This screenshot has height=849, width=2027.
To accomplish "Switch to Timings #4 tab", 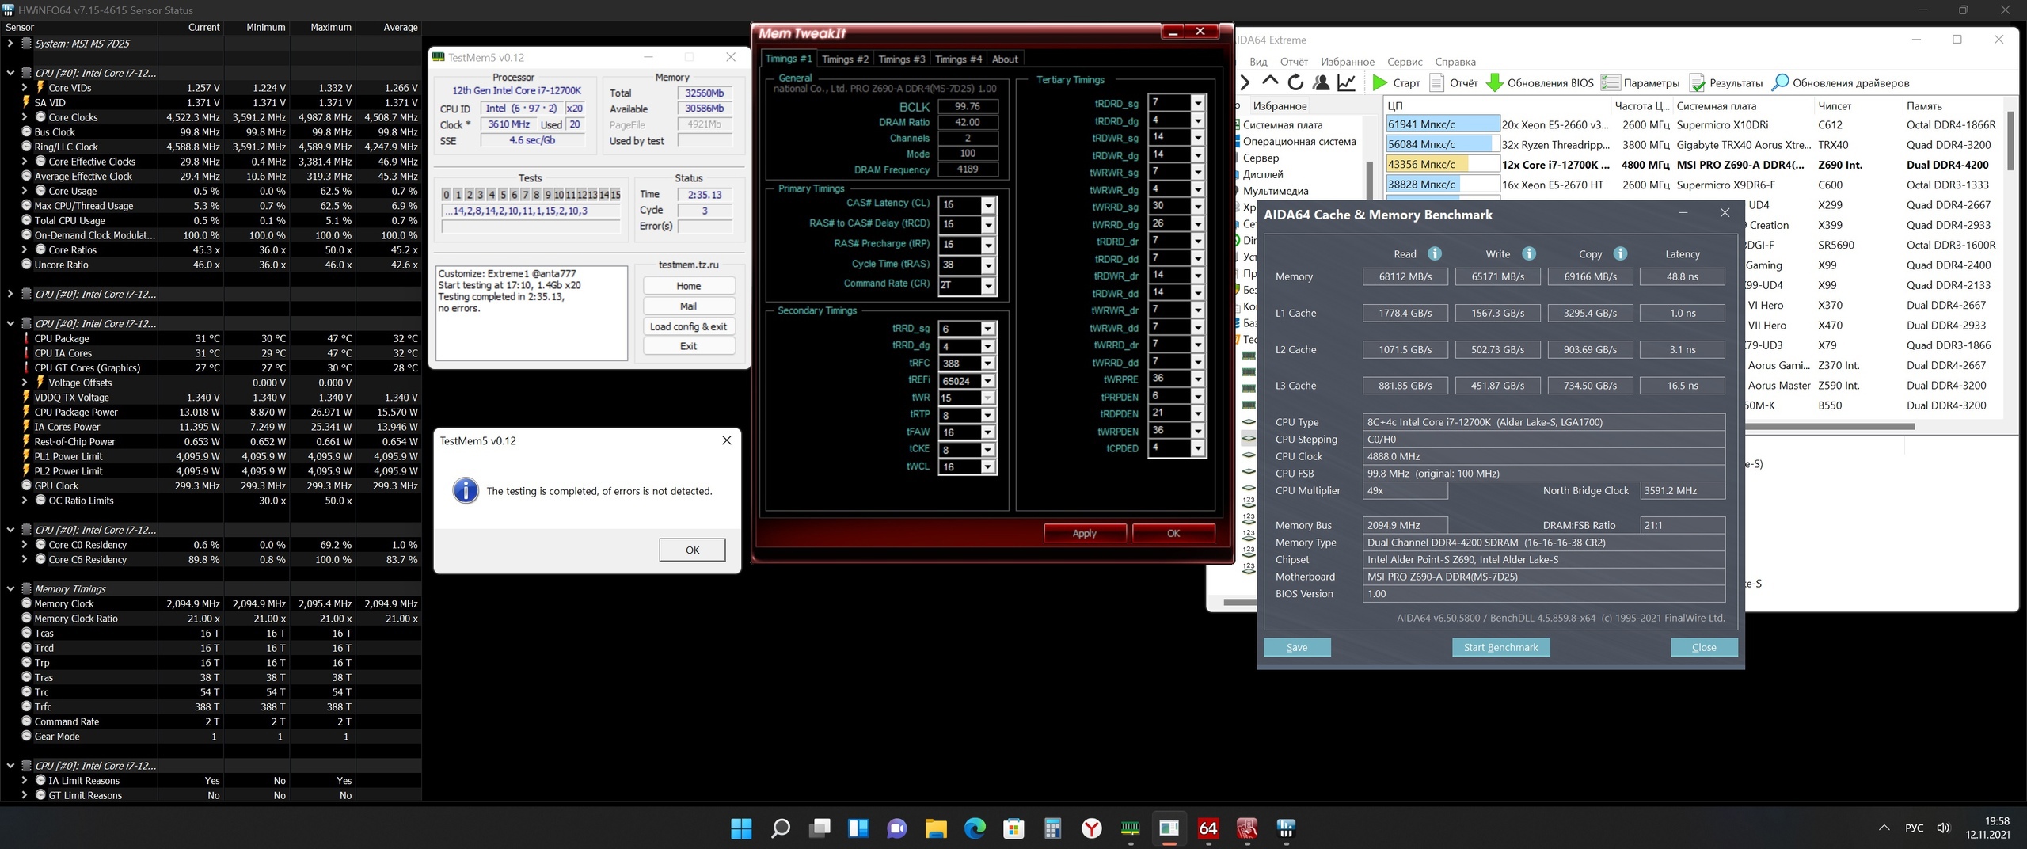I will 958,59.
